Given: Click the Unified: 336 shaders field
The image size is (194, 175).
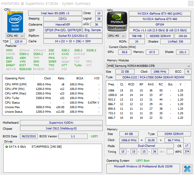Looking at the screenshot, I should coord(176,41).
